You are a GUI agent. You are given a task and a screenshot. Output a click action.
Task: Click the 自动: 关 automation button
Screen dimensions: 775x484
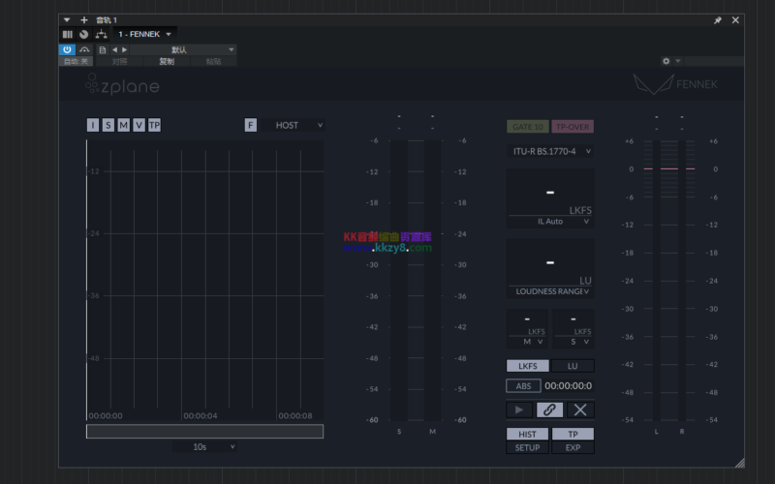click(76, 61)
